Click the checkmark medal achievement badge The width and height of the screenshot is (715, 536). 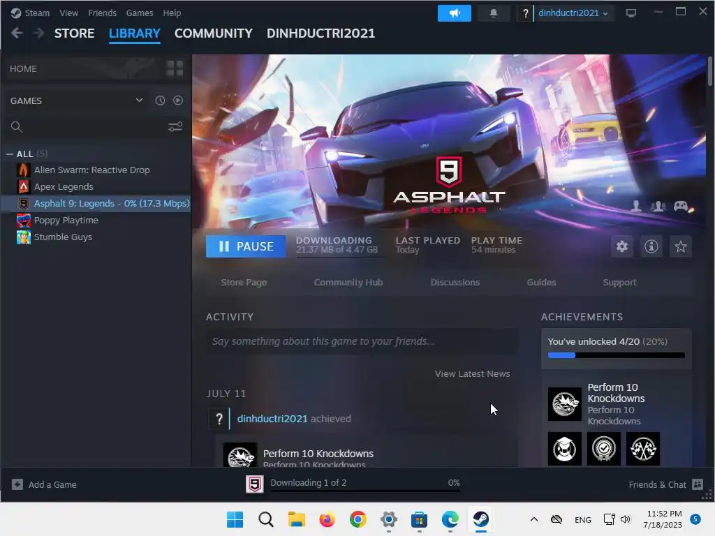[604, 449]
